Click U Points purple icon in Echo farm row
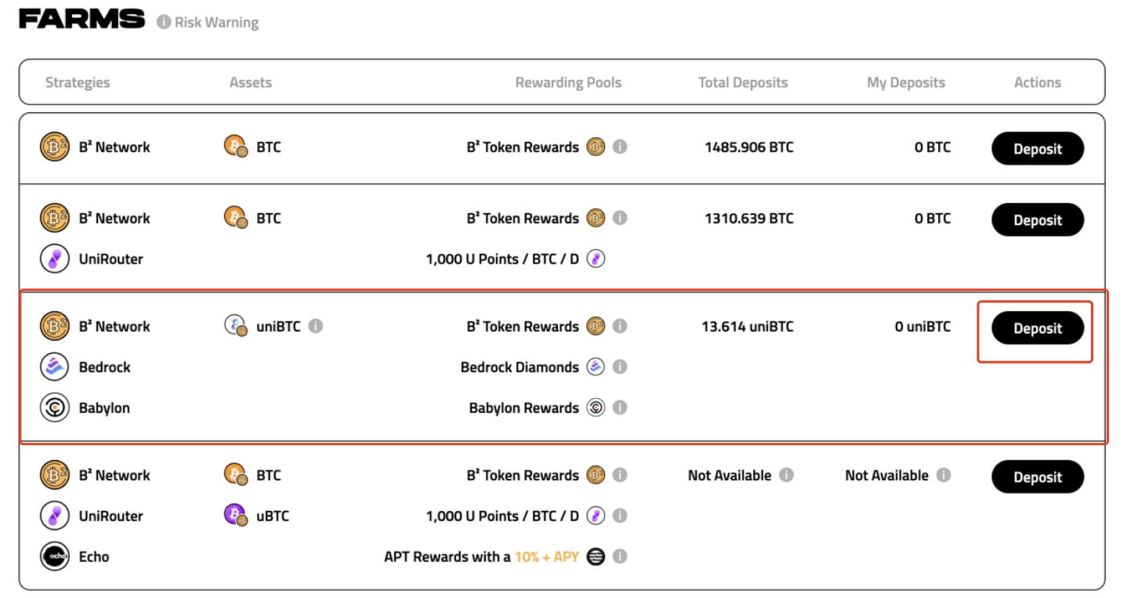 point(596,516)
